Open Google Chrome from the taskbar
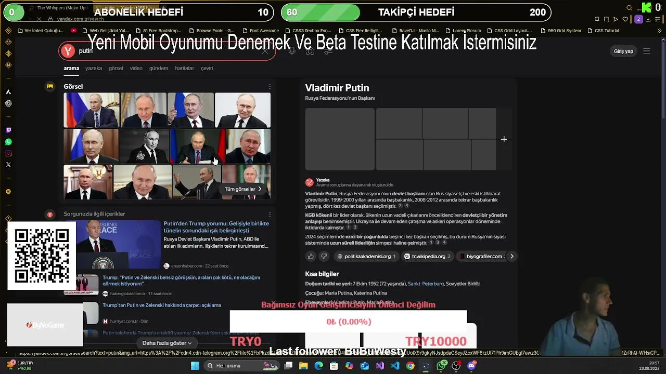666x374 pixels. click(411, 366)
